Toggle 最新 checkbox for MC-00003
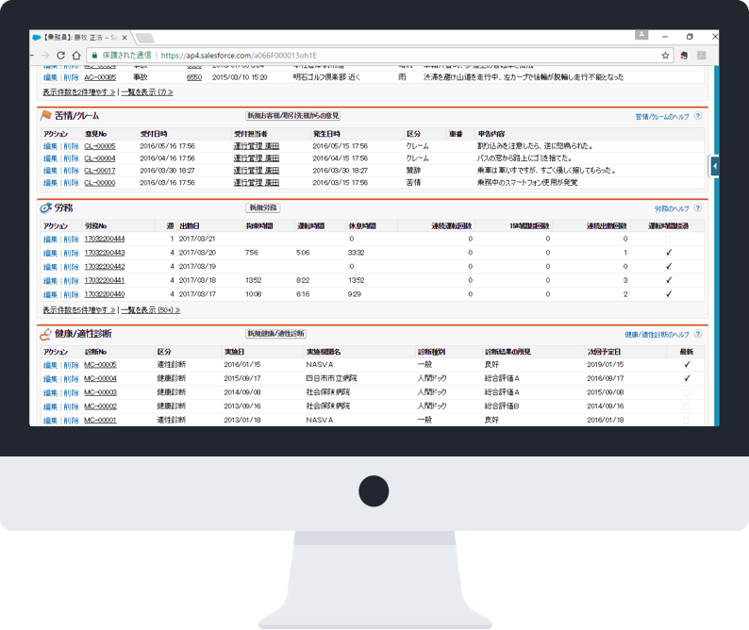Viewport: 749px width, 630px height. [687, 392]
